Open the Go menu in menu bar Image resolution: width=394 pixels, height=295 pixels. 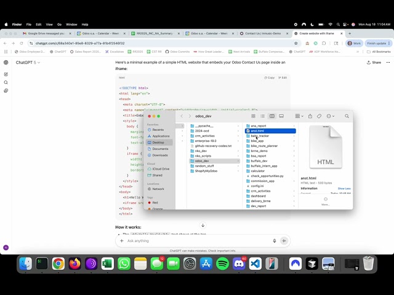tap(59, 25)
